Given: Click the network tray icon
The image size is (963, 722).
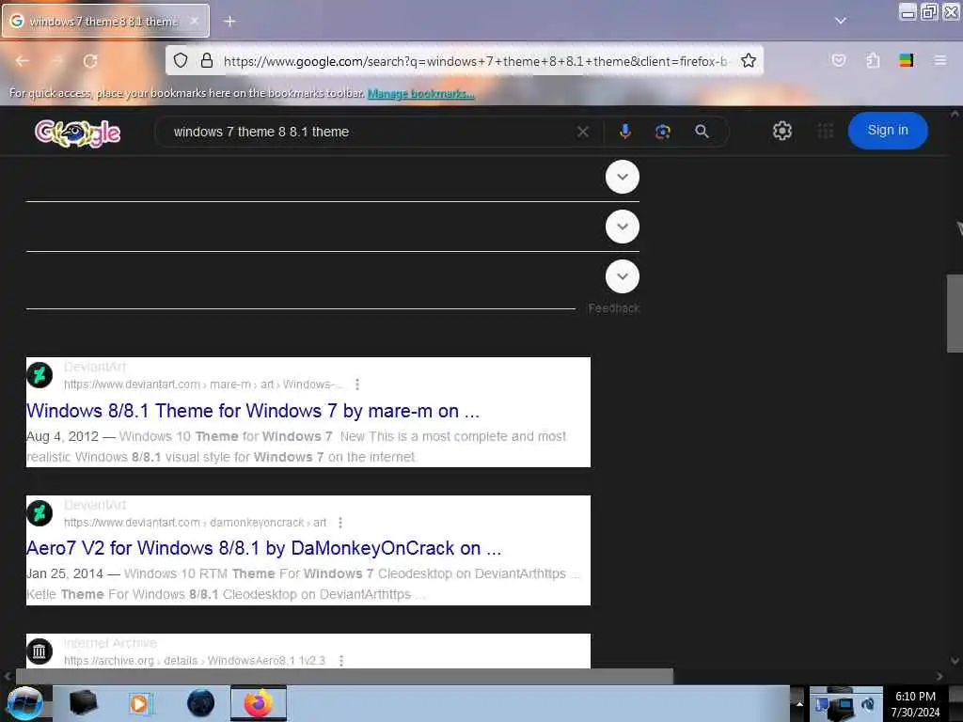Looking at the screenshot, I should [x=842, y=707].
